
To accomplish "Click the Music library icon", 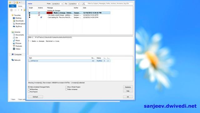I will click(x=14, y=40).
